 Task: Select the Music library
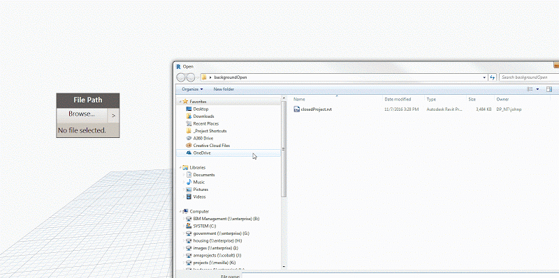(198, 182)
